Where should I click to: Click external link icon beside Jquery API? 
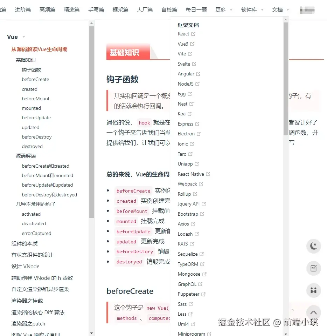pyautogui.click(x=204, y=204)
